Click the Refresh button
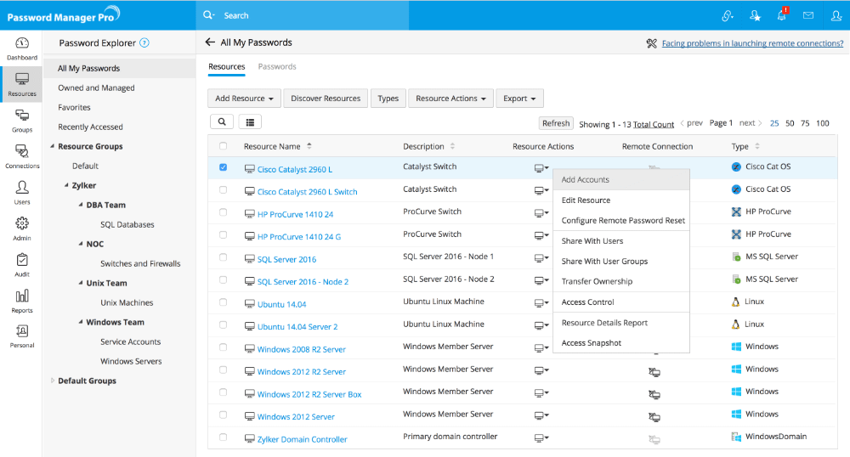The width and height of the screenshot is (850, 457). 556,123
